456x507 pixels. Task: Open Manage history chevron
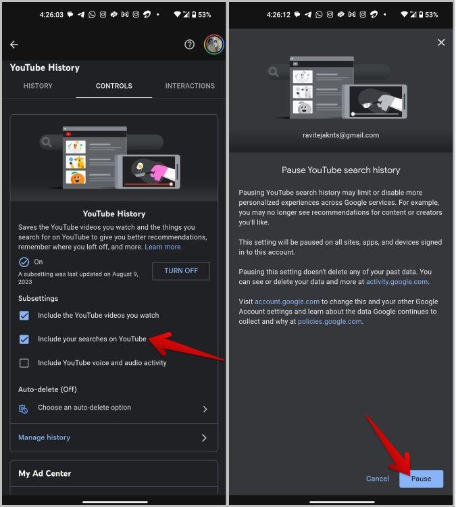coord(204,438)
